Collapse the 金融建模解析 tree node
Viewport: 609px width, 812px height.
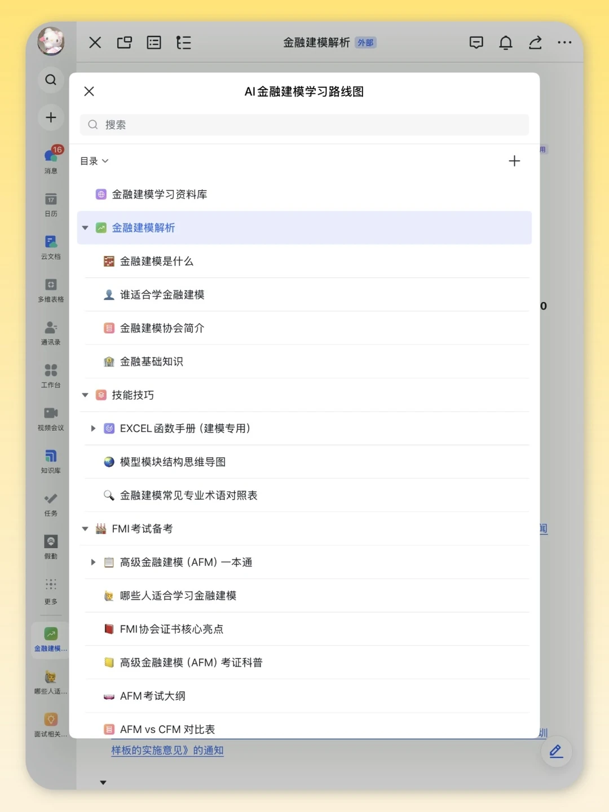[x=85, y=228]
